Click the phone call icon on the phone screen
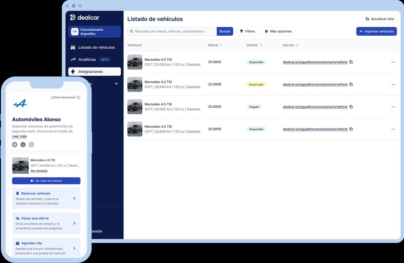 coord(23,144)
